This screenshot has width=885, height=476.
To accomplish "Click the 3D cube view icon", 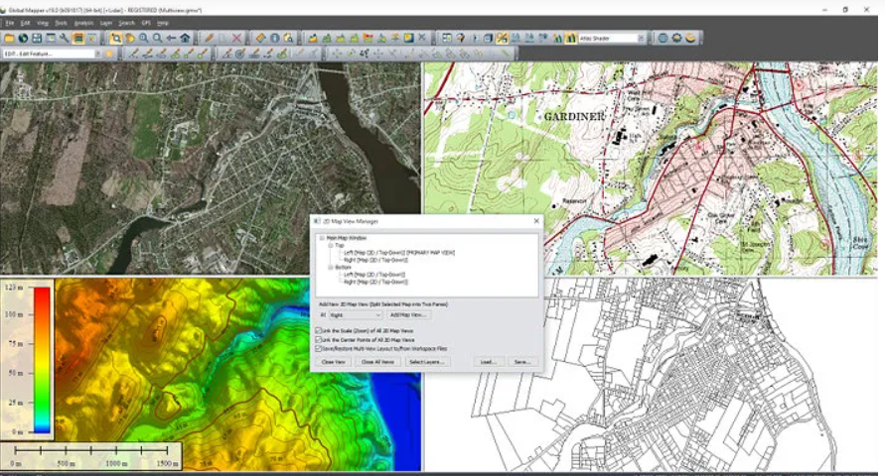I will [x=488, y=39].
